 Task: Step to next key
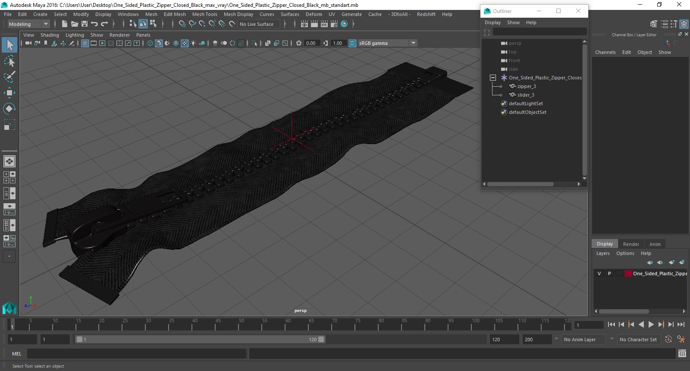click(661, 325)
